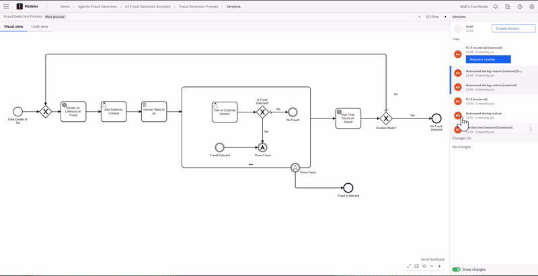Switch to the Code view tab
This screenshot has width=538, height=276.
pyautogui.click(x=40, y=26)
